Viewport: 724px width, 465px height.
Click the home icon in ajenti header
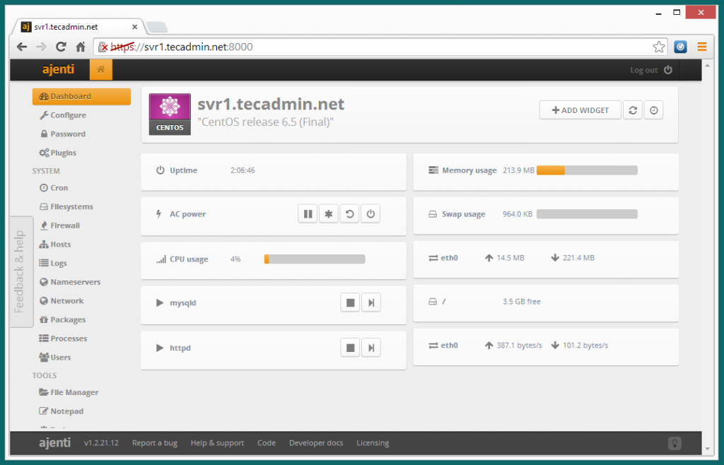100,69
